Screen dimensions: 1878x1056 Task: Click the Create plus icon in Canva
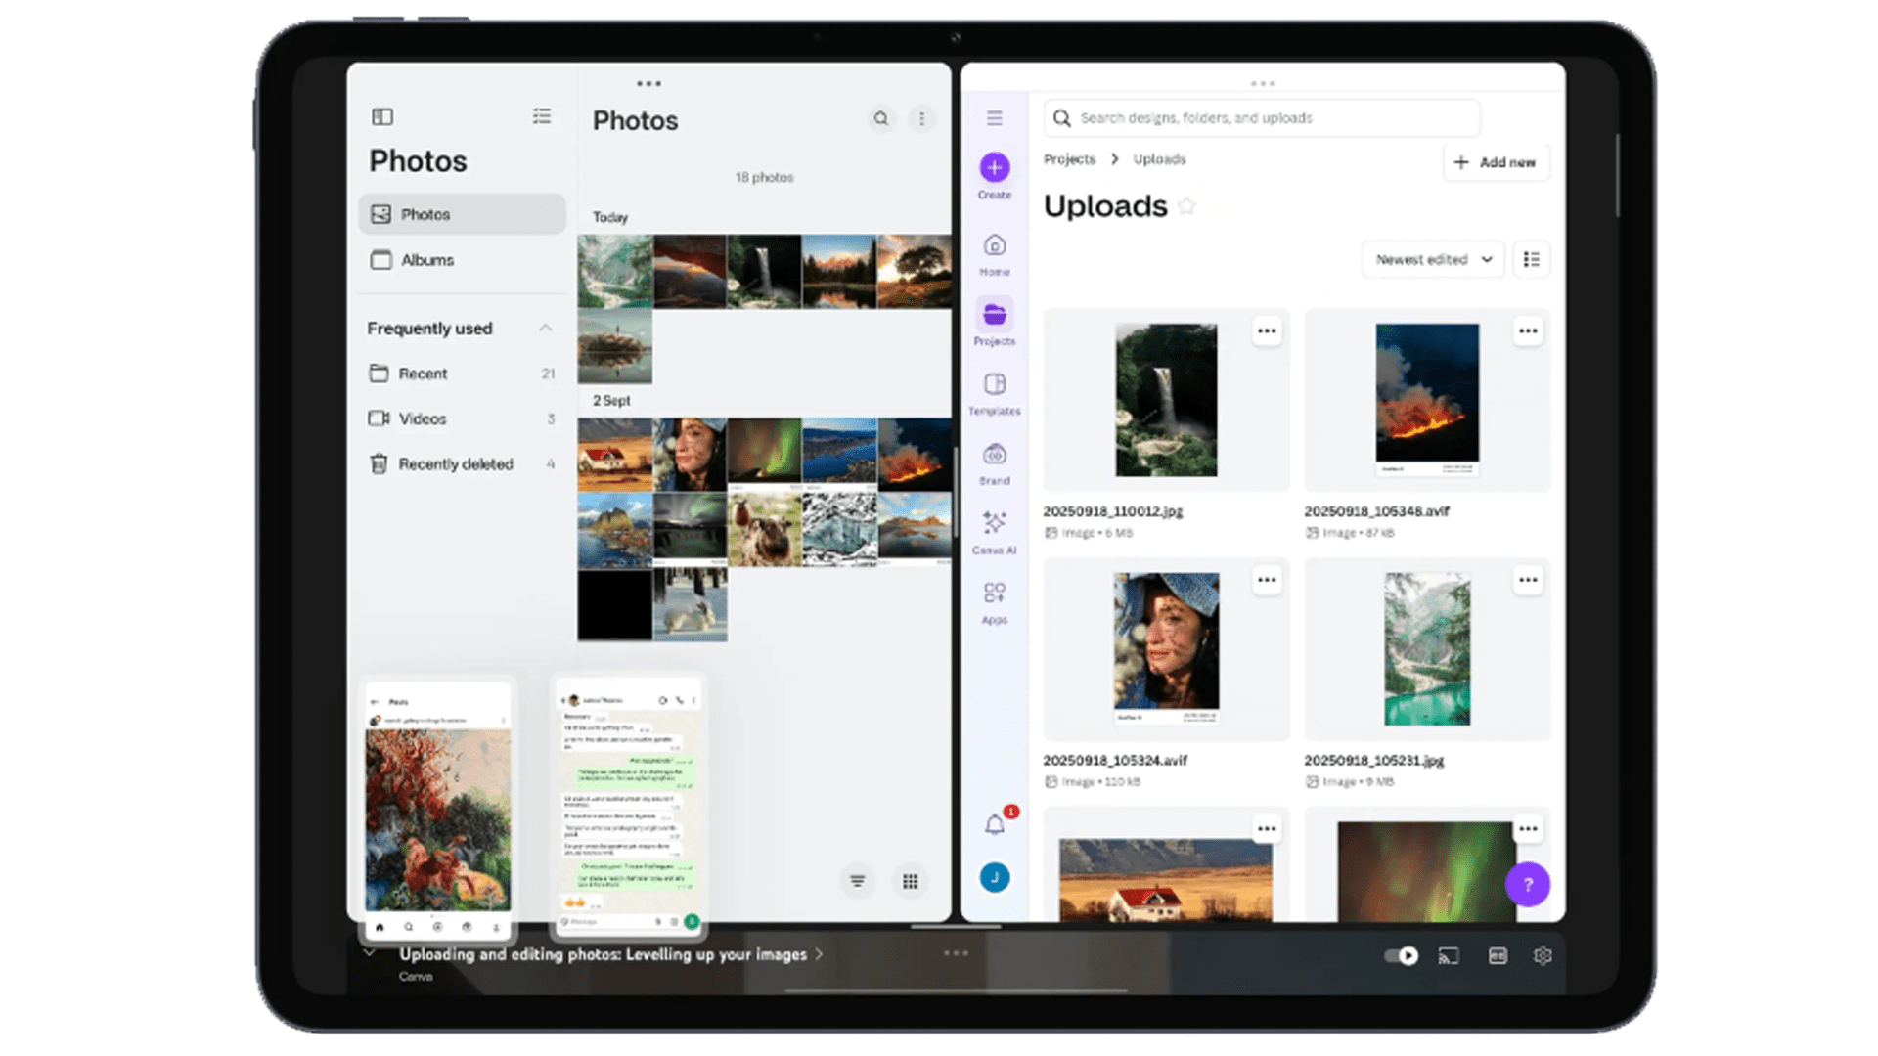995,168
